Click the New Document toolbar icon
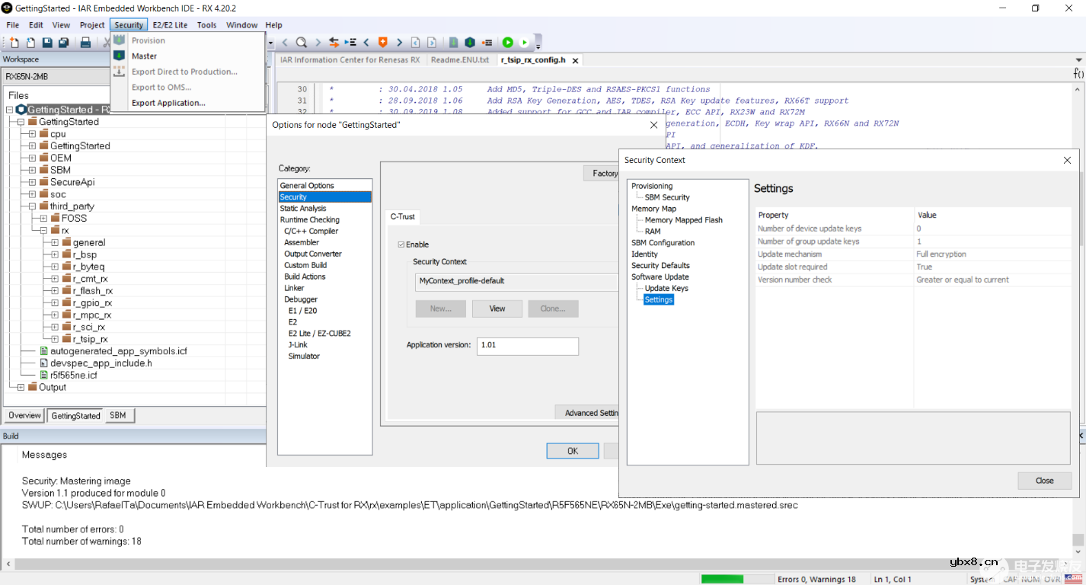The width and height of the screenshot is (1086, 585). 14,43
